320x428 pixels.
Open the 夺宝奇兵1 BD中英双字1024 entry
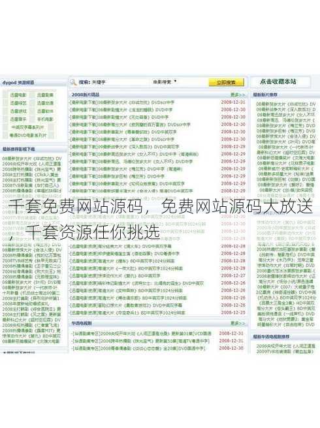(x=127, y=313)
